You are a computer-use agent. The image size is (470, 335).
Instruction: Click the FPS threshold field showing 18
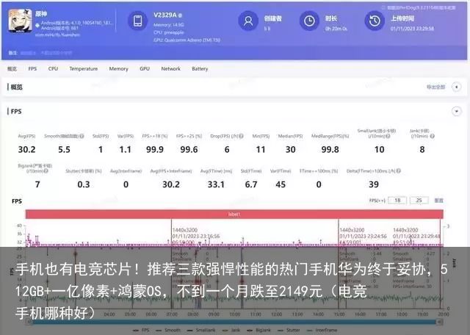coord(397,201)
